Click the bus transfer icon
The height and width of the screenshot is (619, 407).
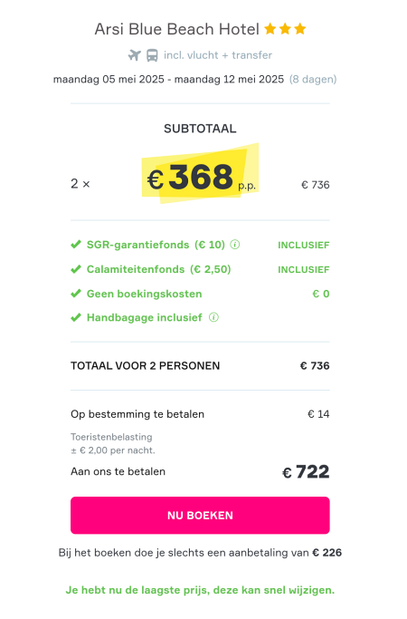(152, 55)
